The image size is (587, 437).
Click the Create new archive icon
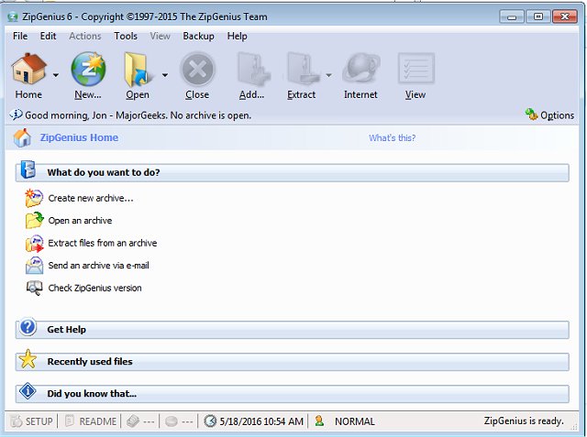coord(34,198)
